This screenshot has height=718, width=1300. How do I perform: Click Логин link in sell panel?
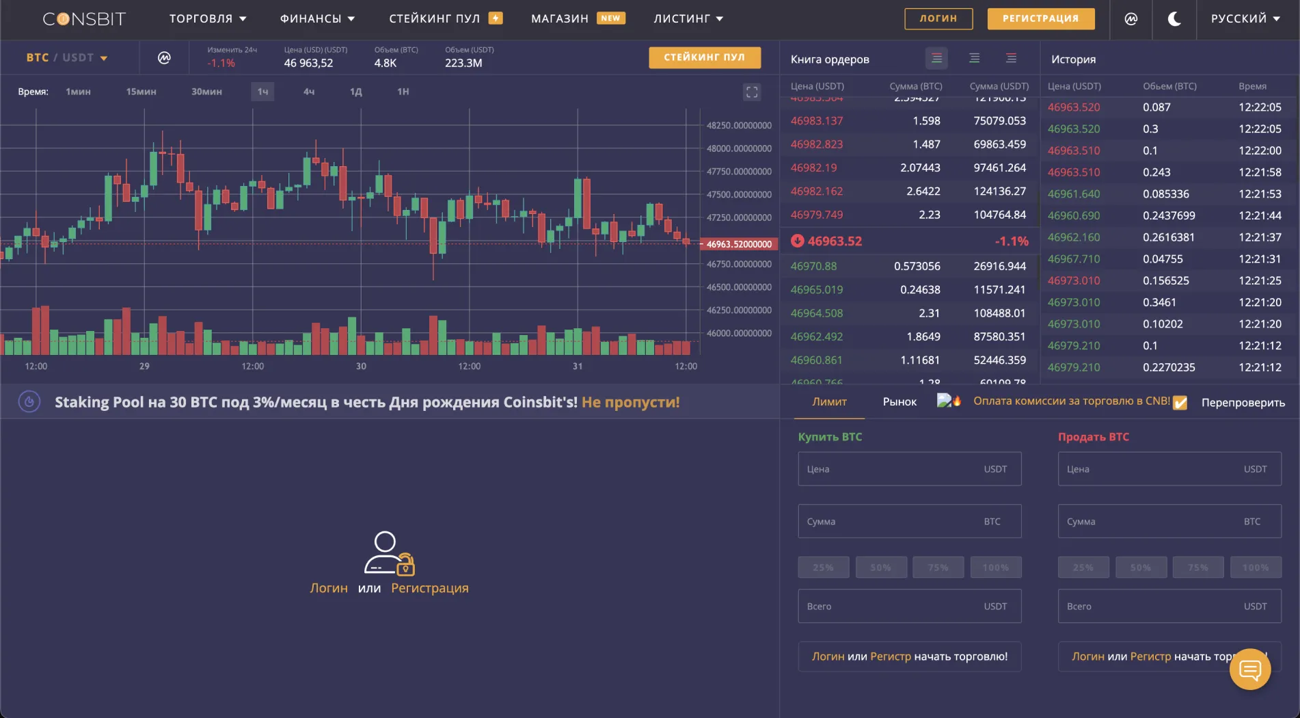click(x=1087, y=656)
